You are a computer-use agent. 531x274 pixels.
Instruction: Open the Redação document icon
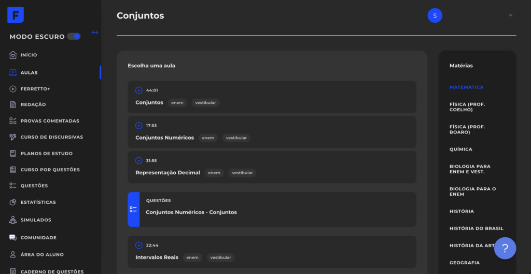[x=13, y=104]
